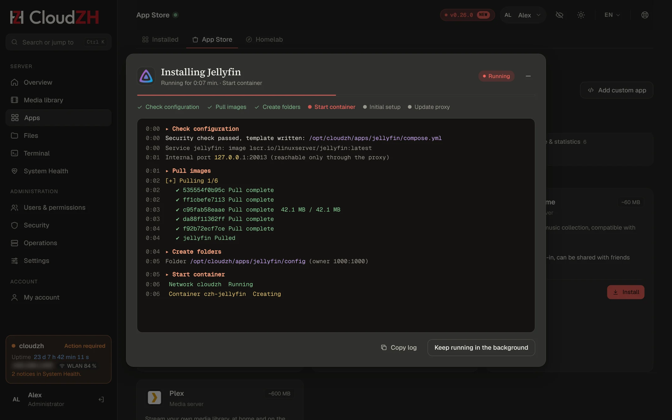Click the 'Create folders' log section heading
The height and width of the screenshot is (420, 672).
point(197,252)
